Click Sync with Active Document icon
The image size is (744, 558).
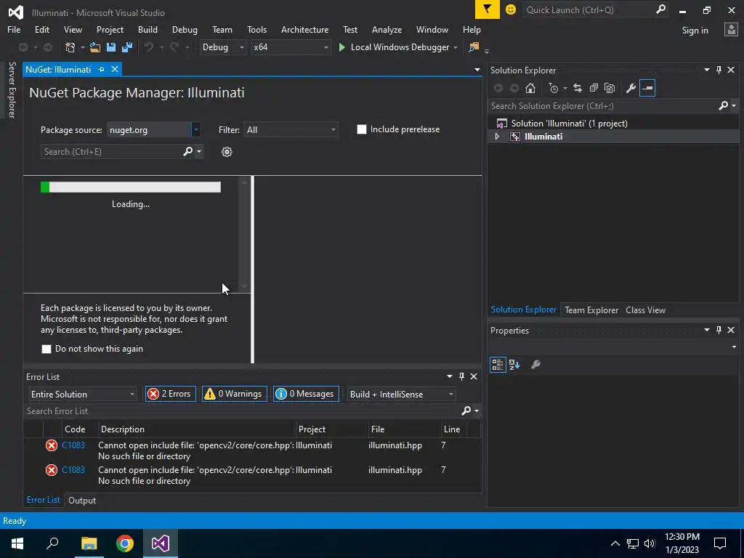tap(578, 88)
